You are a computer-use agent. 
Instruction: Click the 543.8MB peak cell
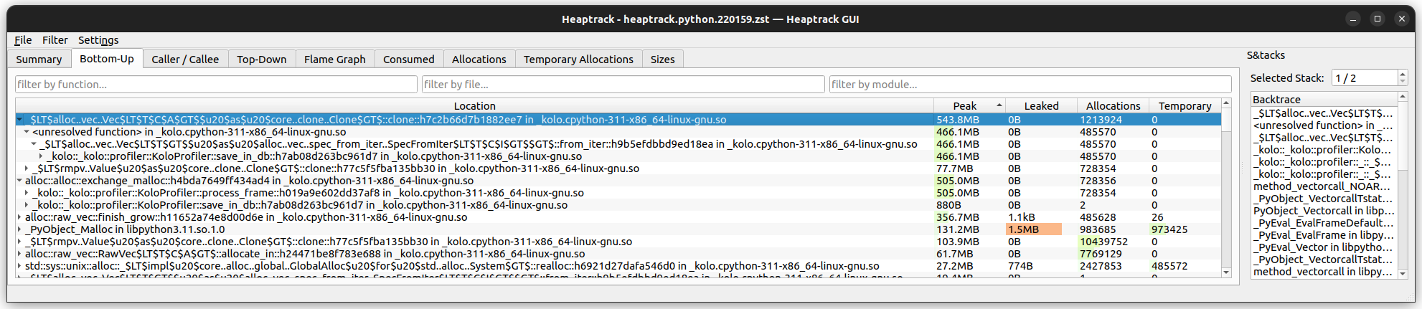click(969, 120)
